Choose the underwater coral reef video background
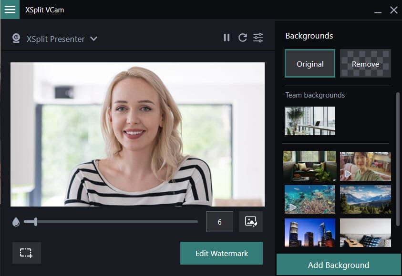 click(x=309, y=199)
